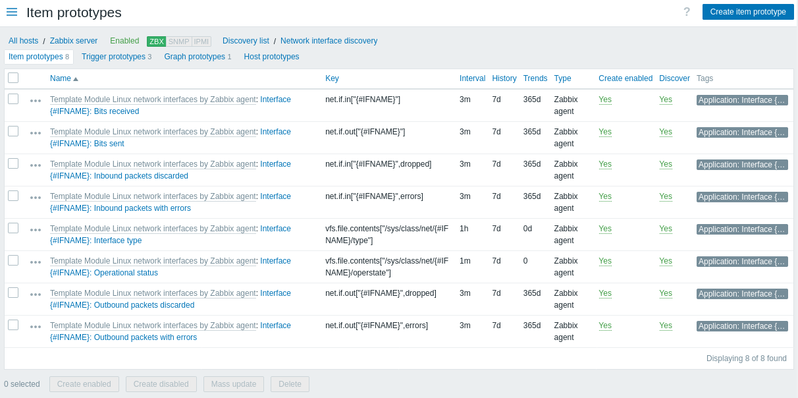
Task: Toggle Discover Yes for Bits sent
Action: point(666,132)
